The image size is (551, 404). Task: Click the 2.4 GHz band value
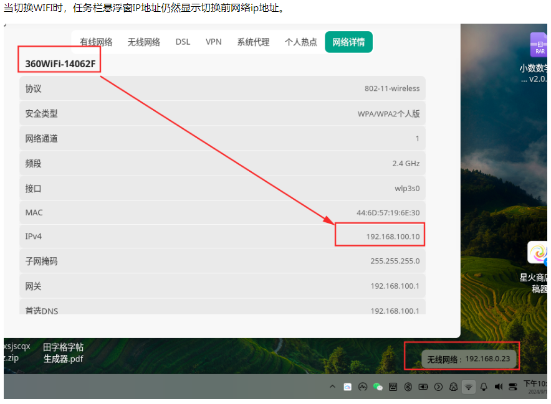406,164
